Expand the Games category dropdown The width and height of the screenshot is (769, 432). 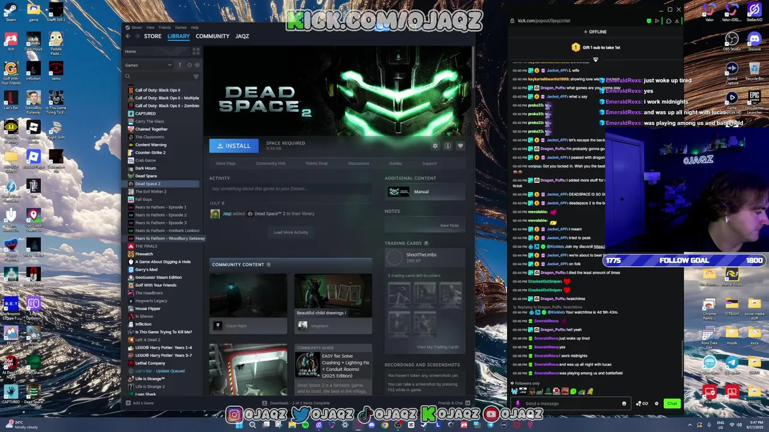(148, 65)
